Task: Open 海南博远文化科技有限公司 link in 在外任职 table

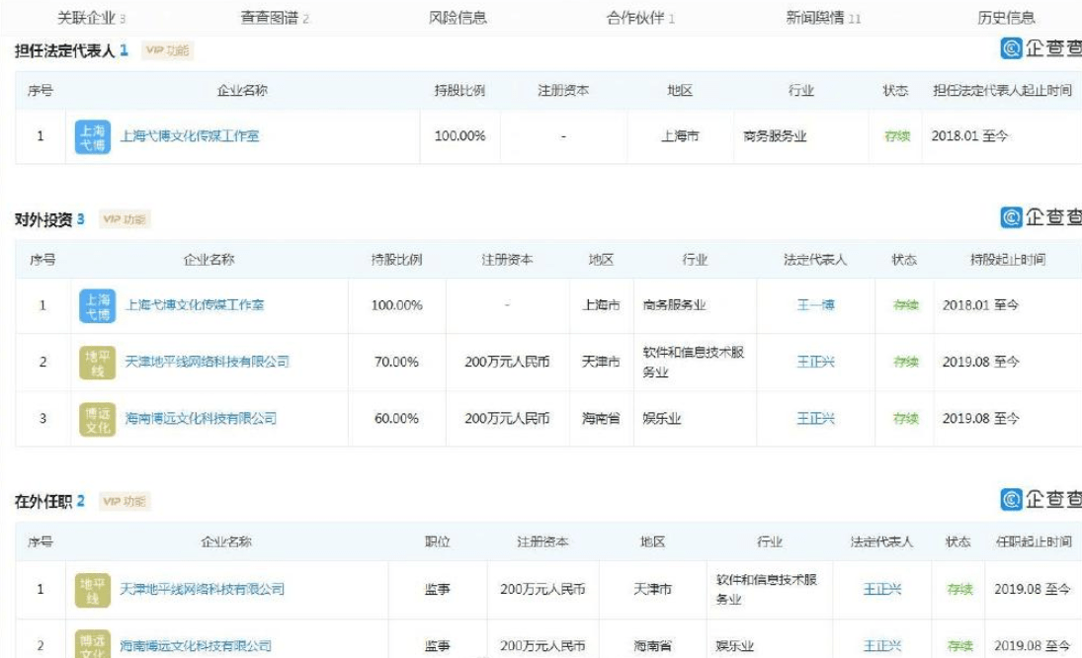Action: (x=196, y=645)
